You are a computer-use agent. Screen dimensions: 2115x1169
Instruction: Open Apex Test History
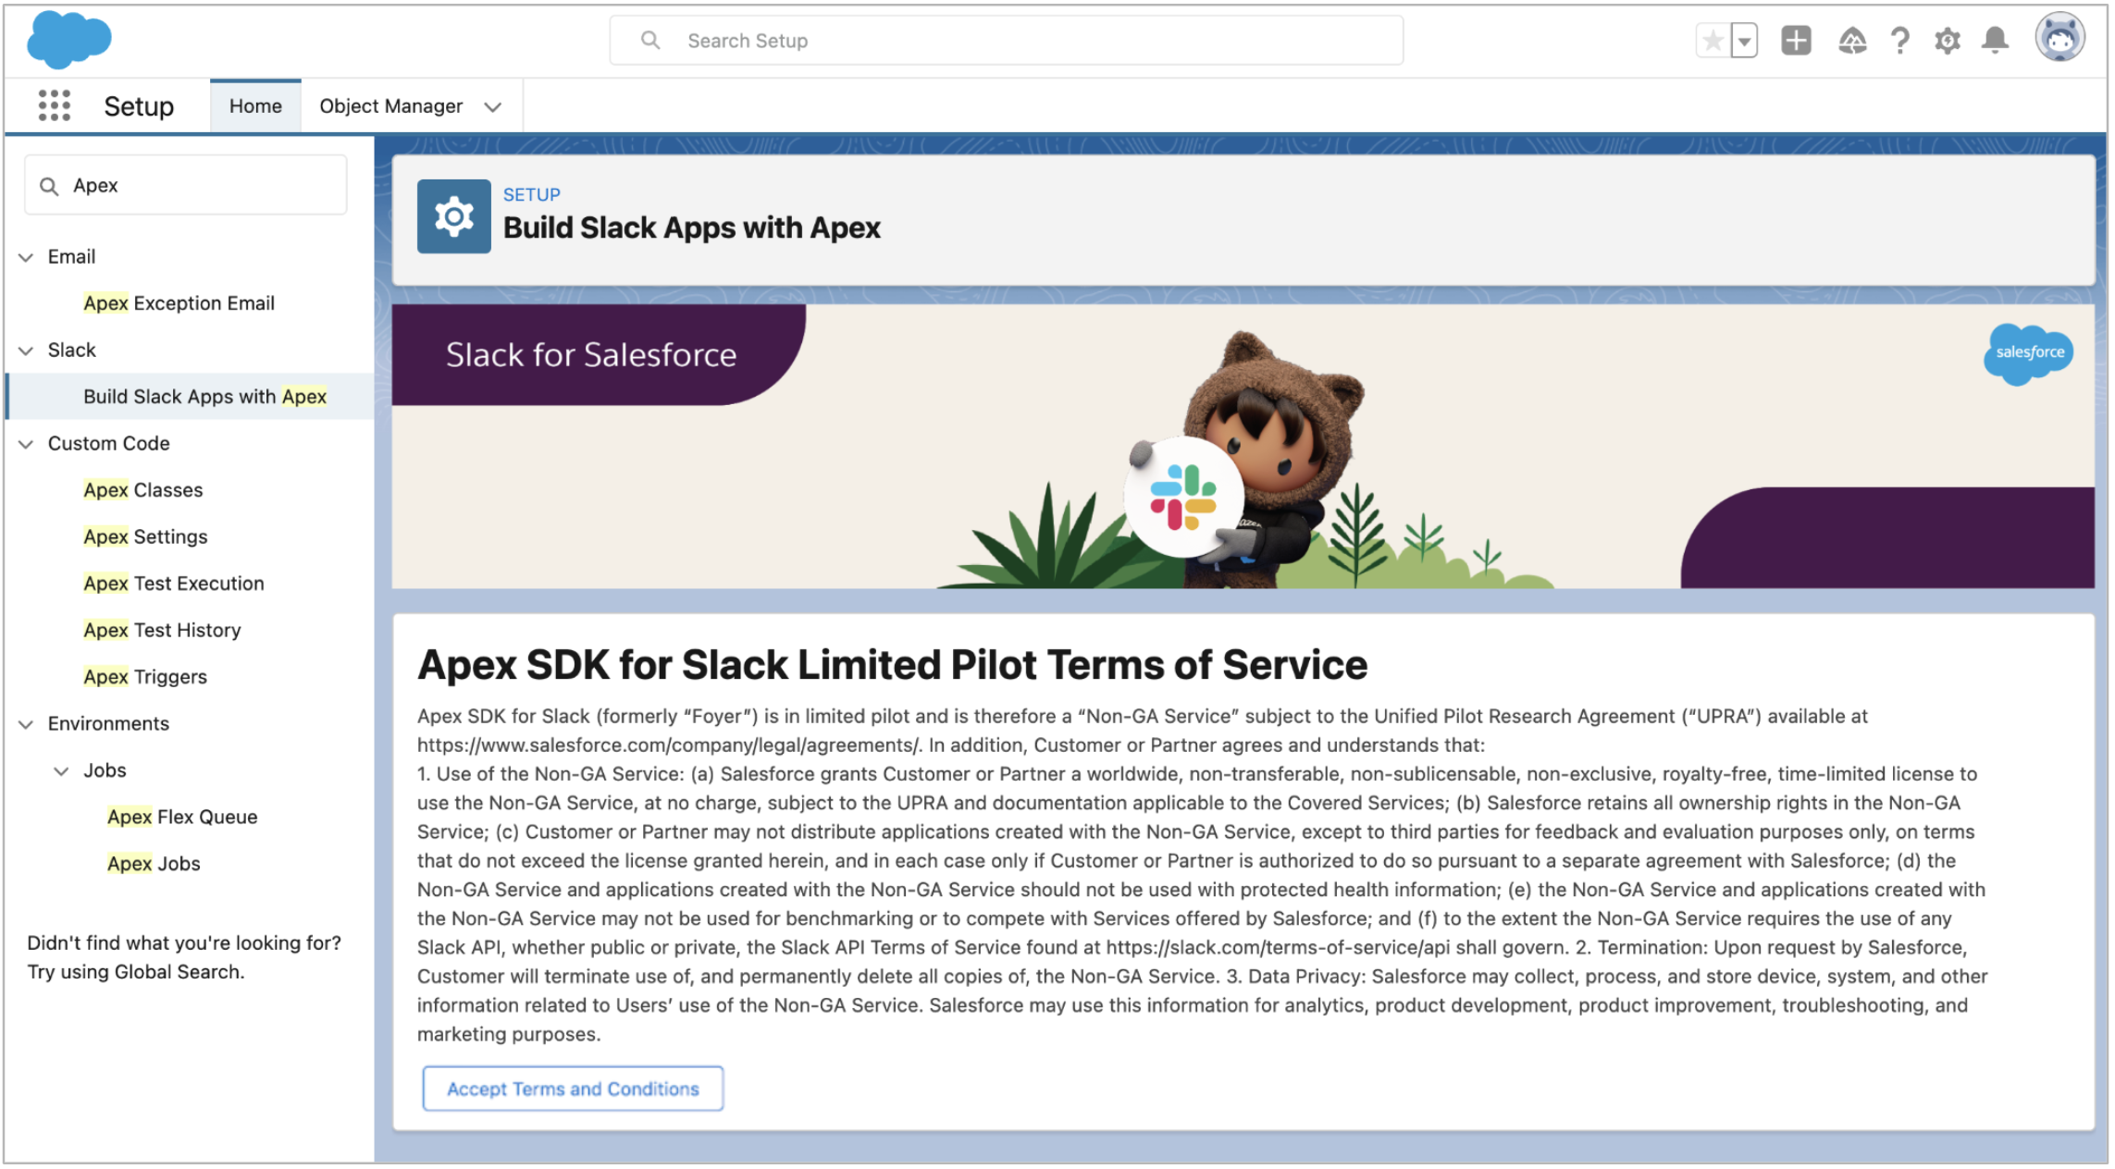tap(162, 630)
